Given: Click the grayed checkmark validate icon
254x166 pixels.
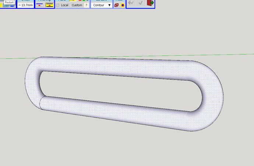Looking at the screenshot, I should tap(141, 3).
